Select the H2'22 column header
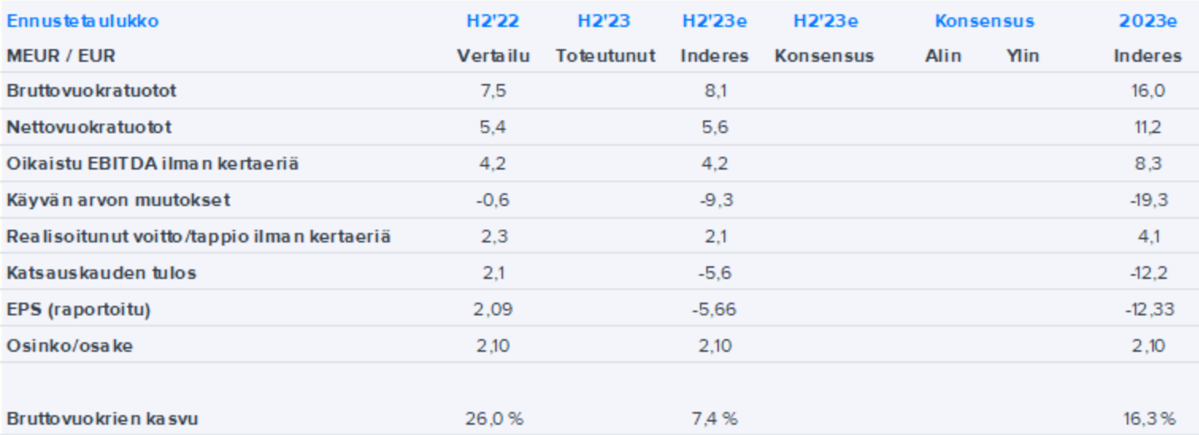The image size is (1199, 435). [x=492, y=21]
